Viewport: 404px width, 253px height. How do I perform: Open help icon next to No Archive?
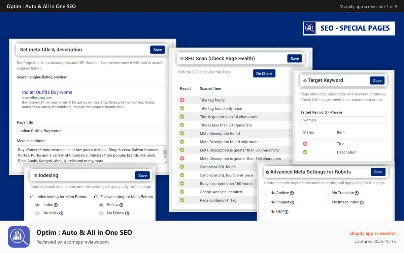tap(292, 193)
